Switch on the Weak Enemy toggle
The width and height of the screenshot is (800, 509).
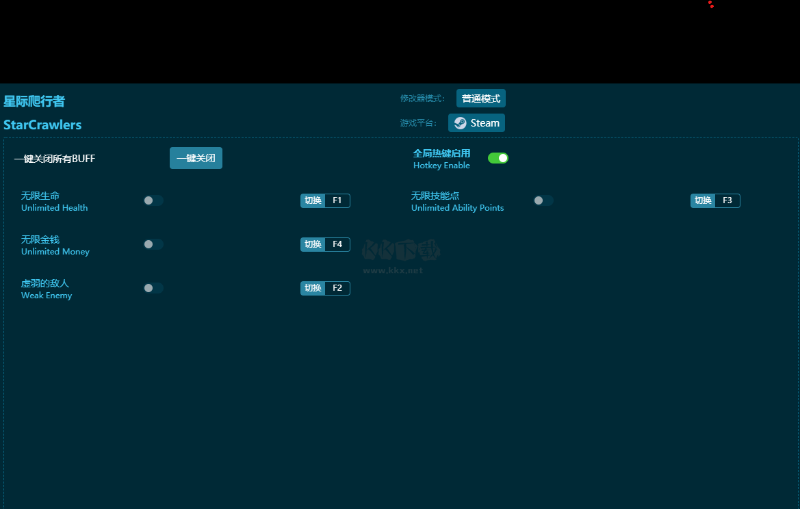153,288
